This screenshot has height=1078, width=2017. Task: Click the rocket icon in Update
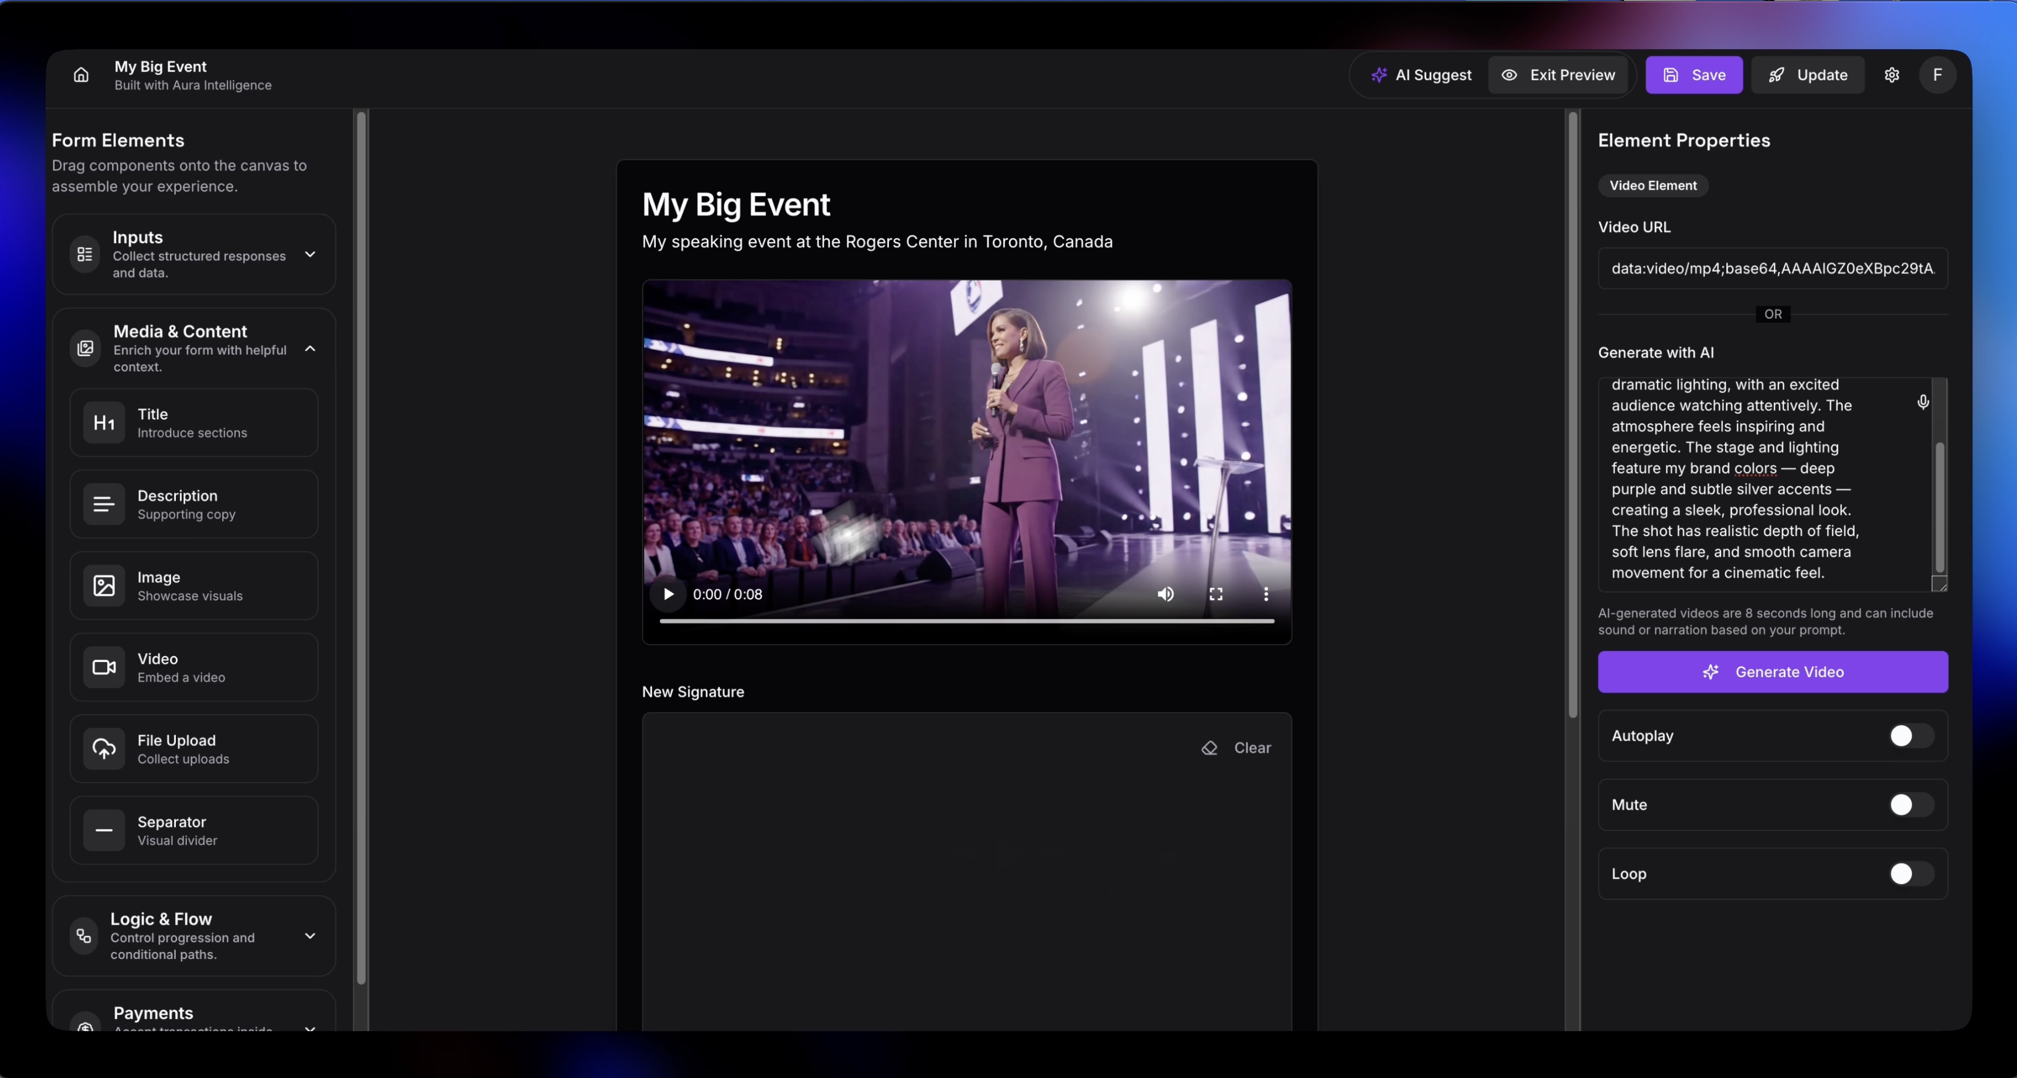click(x=1776, y=75)
